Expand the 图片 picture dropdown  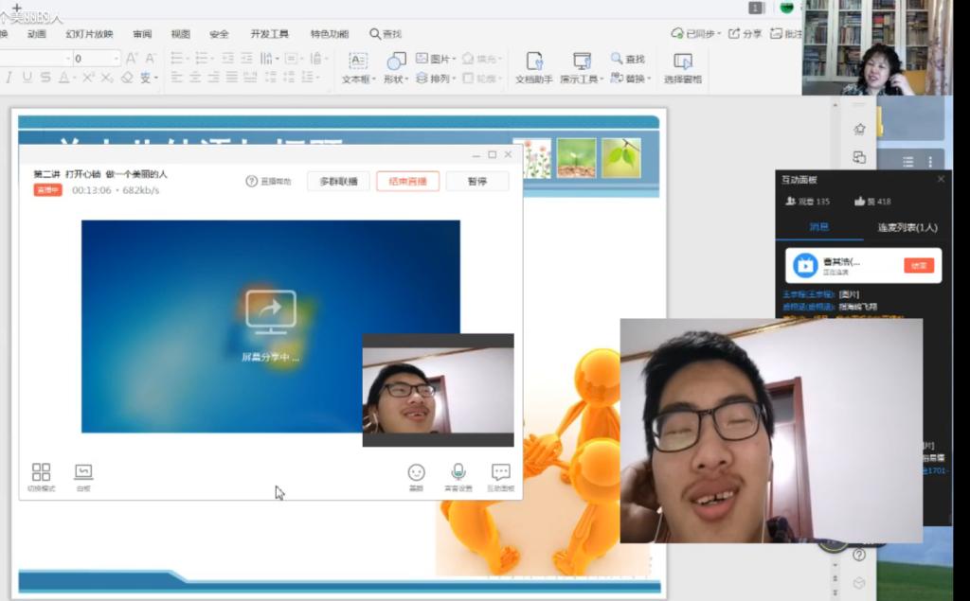436,59
